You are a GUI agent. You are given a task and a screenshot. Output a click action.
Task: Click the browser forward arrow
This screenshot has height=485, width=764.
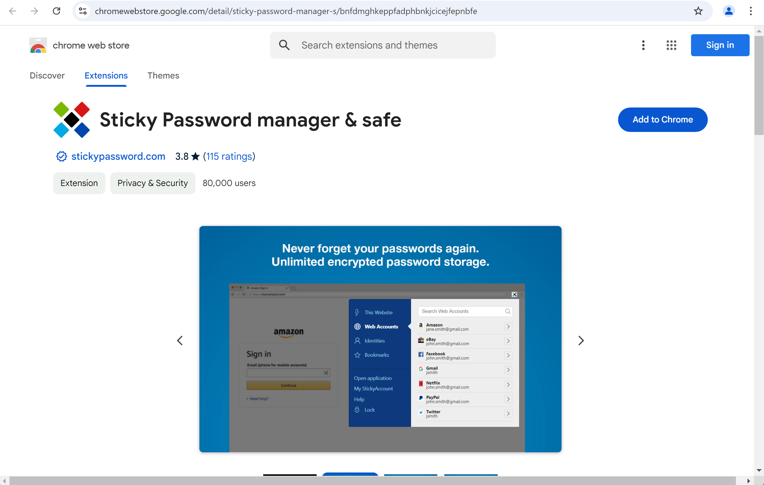pos(34,11)
